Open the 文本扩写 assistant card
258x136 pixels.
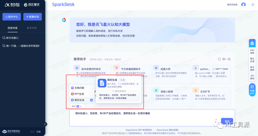[211, 97]
